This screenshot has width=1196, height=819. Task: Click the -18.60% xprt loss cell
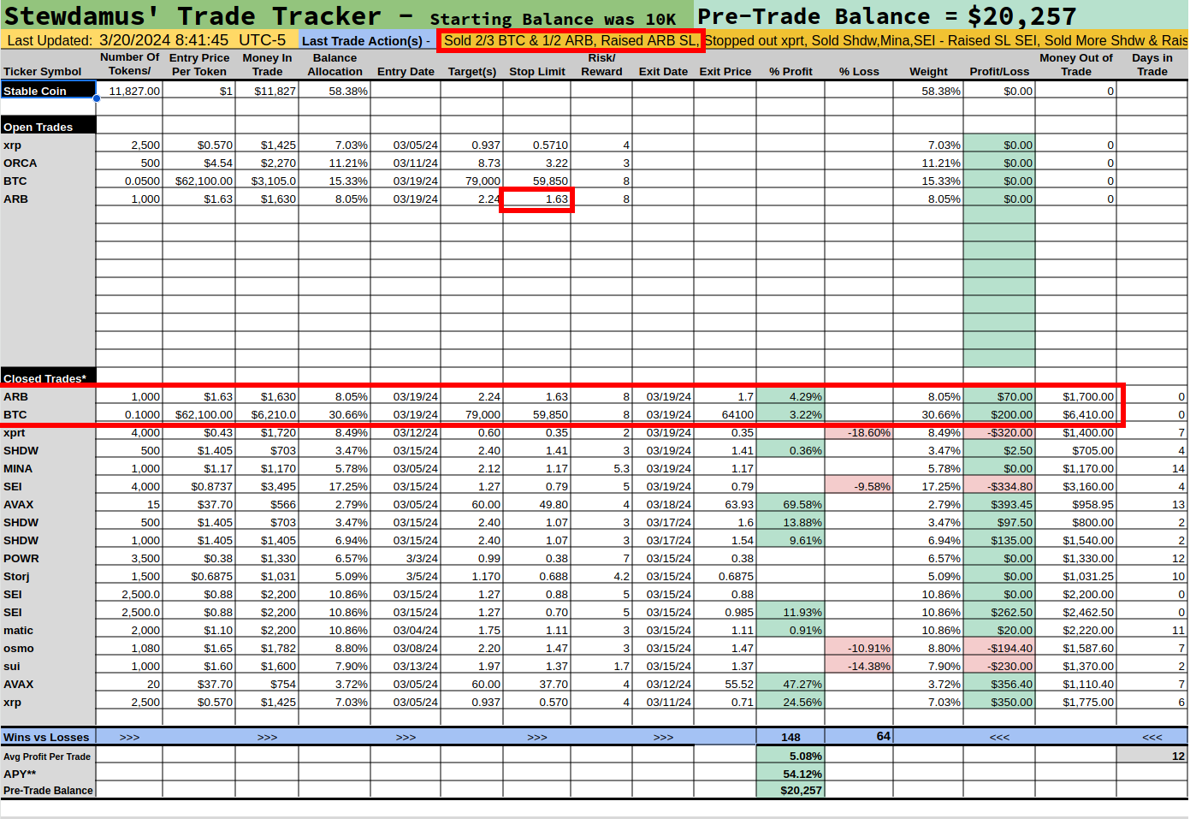click(859, 433)
